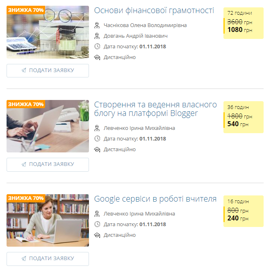Image resolution: width=271 pixels, height=270 pixels.
Task: Open the Створення та ведення власного блогу course
Action: [x=155, y=109]
